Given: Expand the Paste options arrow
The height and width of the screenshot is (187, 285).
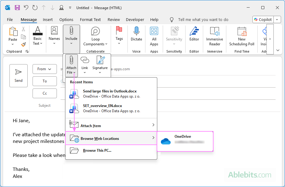Looking at the screenshot, I should [x=12, y=44].
